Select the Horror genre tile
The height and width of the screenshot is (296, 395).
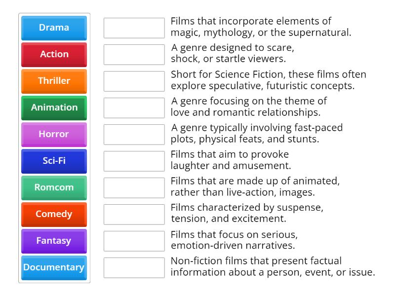click(x=53, y=134)
